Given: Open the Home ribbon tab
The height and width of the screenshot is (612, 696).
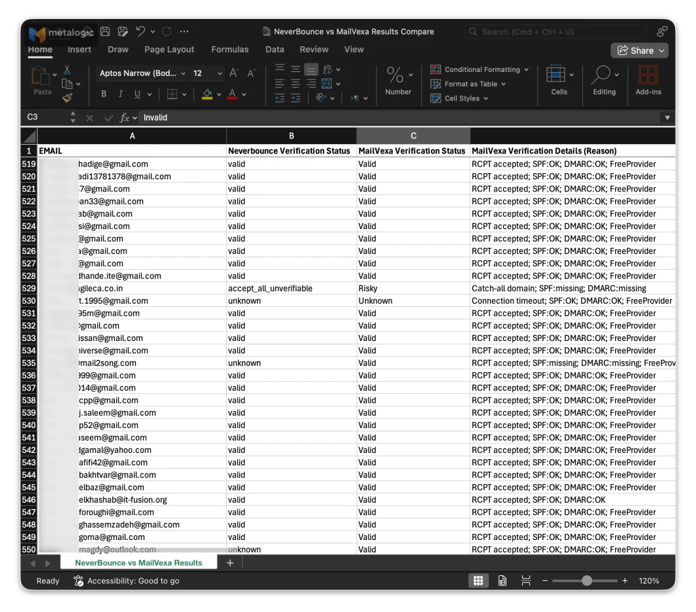Looking at the screenshot, I should click(40, 50).
